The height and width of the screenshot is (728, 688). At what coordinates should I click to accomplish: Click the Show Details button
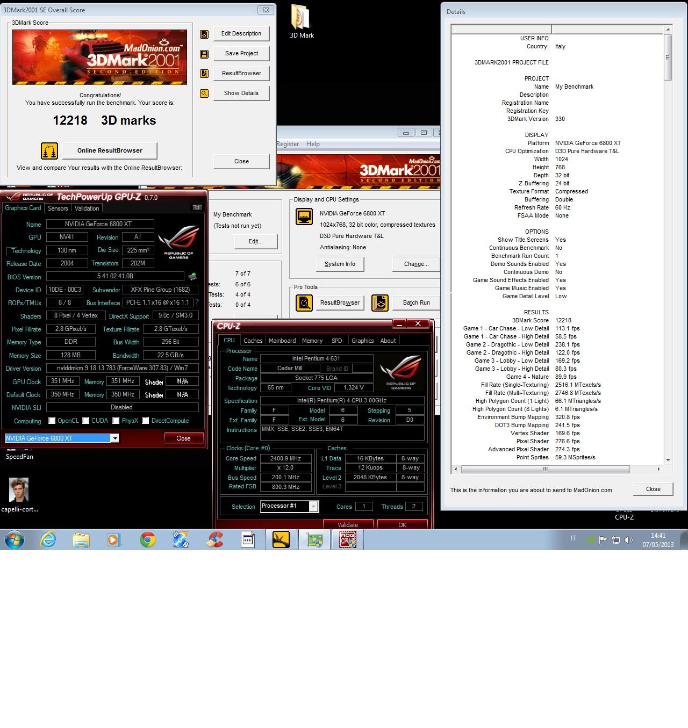(x=241, y=93)
